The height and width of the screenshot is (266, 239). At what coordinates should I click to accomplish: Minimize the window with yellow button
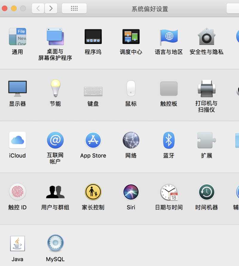click(14, 8)
